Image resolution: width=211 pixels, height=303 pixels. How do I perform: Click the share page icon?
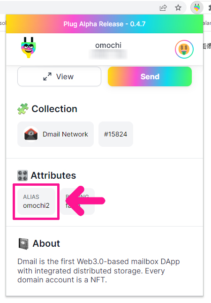pos(163,8)
